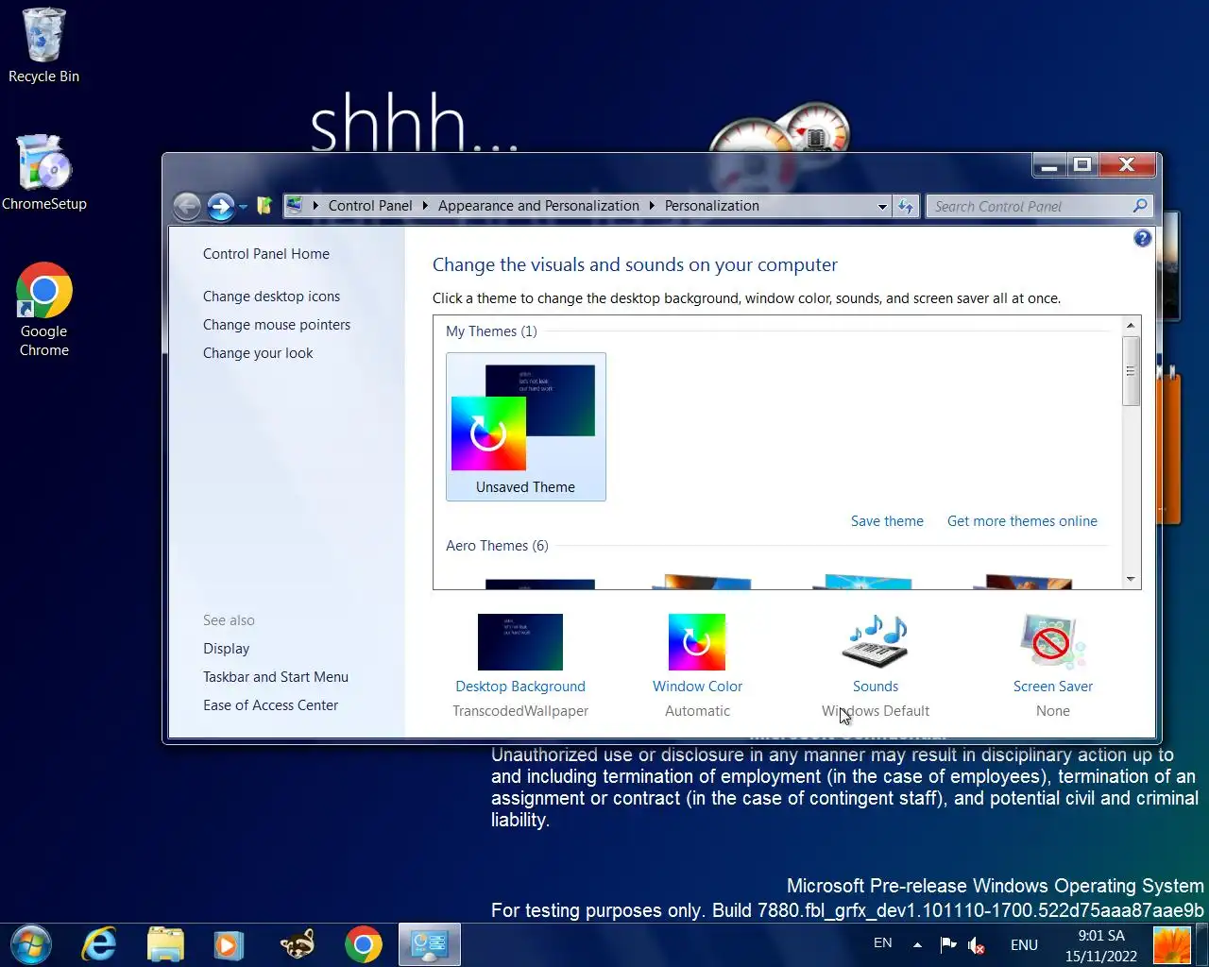Click the active Control Panel taskbar button
Viewport: 1209px width, 967px height.
pyautogui.click(x=430, y=944)
